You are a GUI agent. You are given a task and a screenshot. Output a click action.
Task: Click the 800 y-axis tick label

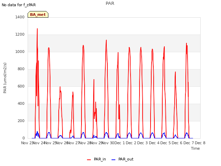tap(21, 69)
